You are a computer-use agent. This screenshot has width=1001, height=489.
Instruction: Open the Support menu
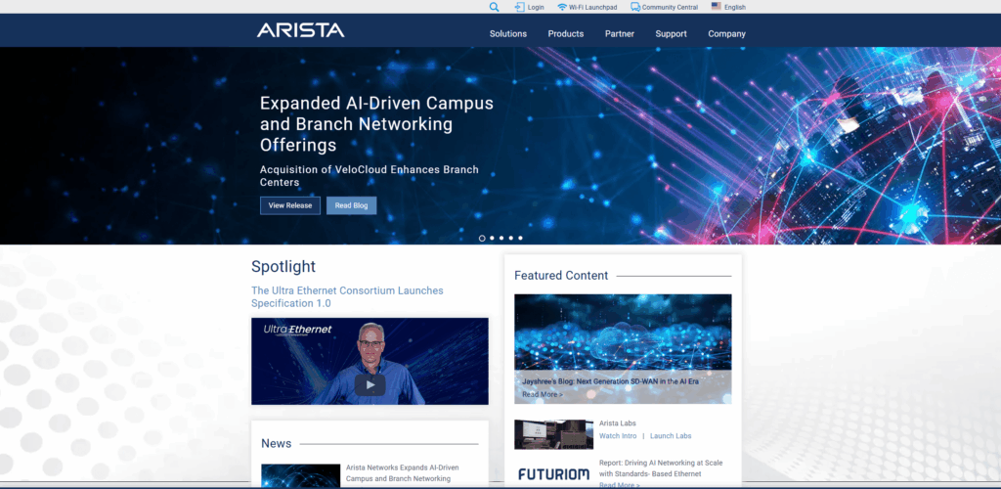[671, 34]
